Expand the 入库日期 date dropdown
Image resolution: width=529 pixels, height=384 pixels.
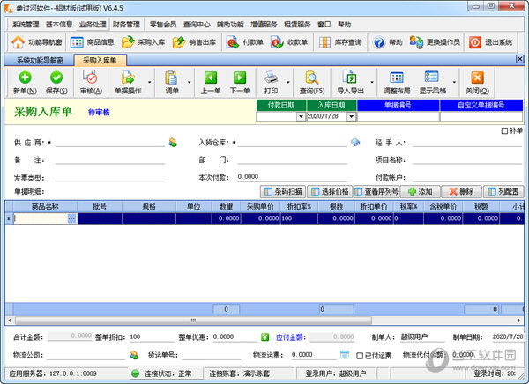click(352, 116)
